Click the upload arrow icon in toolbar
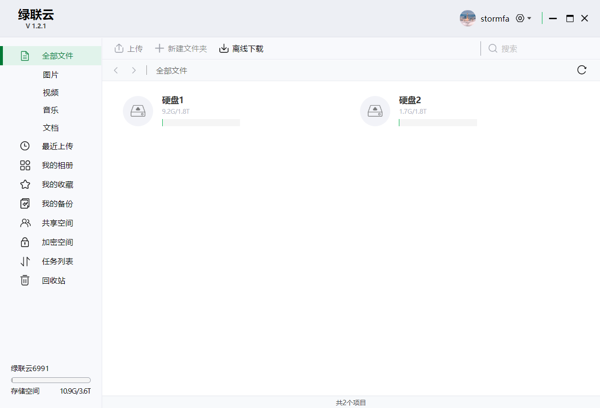 119,48
